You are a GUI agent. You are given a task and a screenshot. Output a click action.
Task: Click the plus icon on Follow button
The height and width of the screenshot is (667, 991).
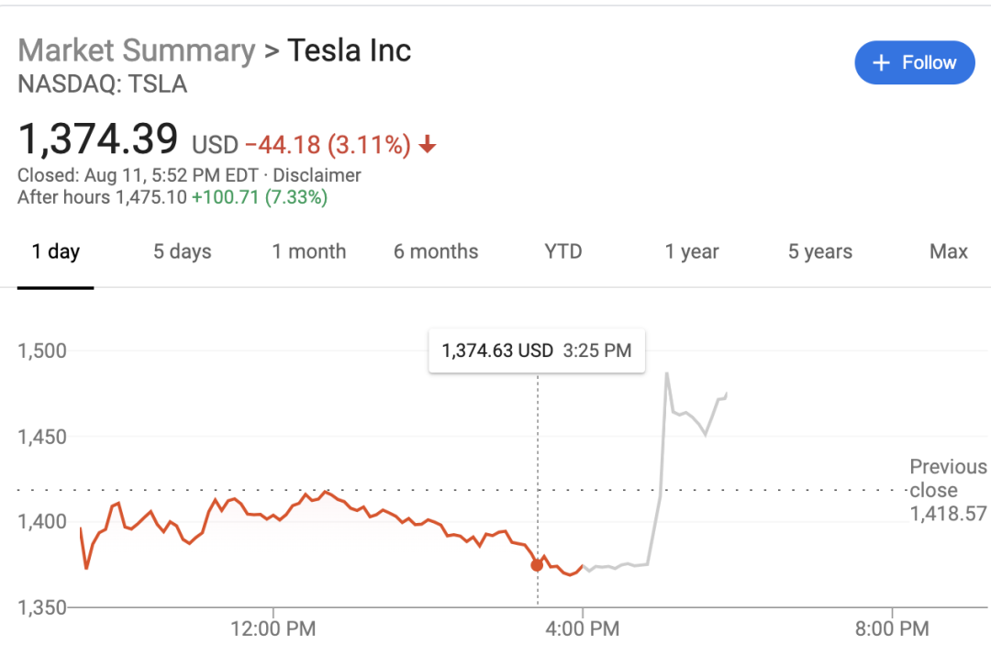click(881, 62)
